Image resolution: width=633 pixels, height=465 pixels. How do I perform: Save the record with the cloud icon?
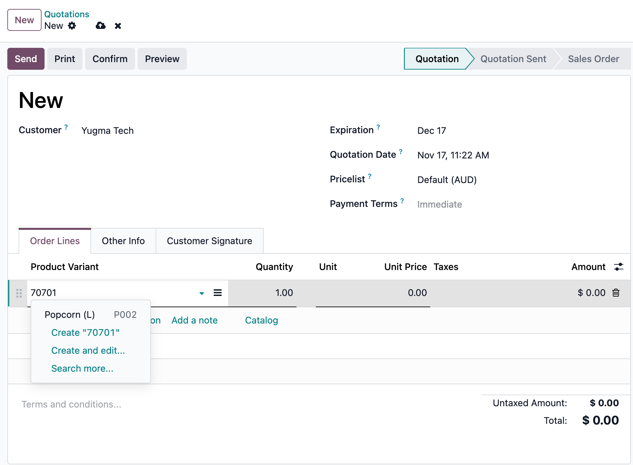100,26
